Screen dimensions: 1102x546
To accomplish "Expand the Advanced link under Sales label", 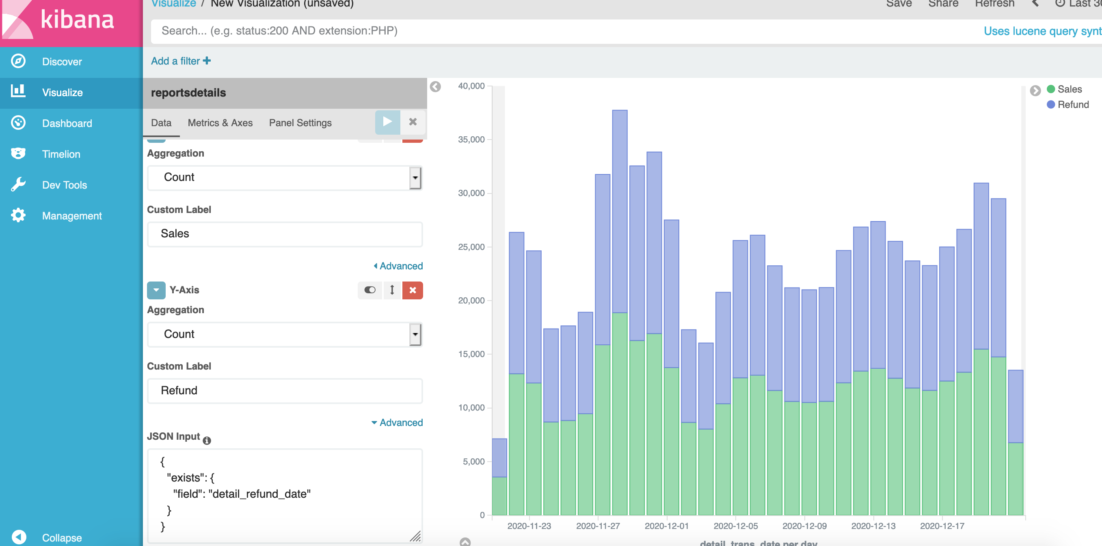I will tap(398, 266).
